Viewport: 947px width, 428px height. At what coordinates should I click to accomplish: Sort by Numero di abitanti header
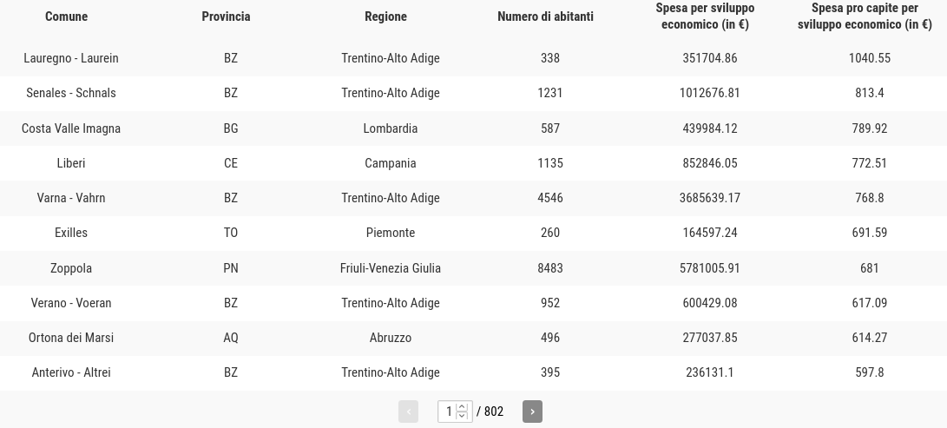pos(545,16)
